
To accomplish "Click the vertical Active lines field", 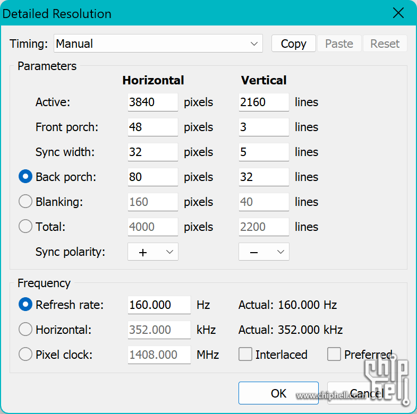I will click(x=263, y=102).
